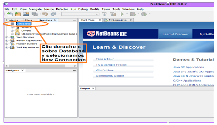Open the Help menu

pyautogui.click(x=140, y=9)
